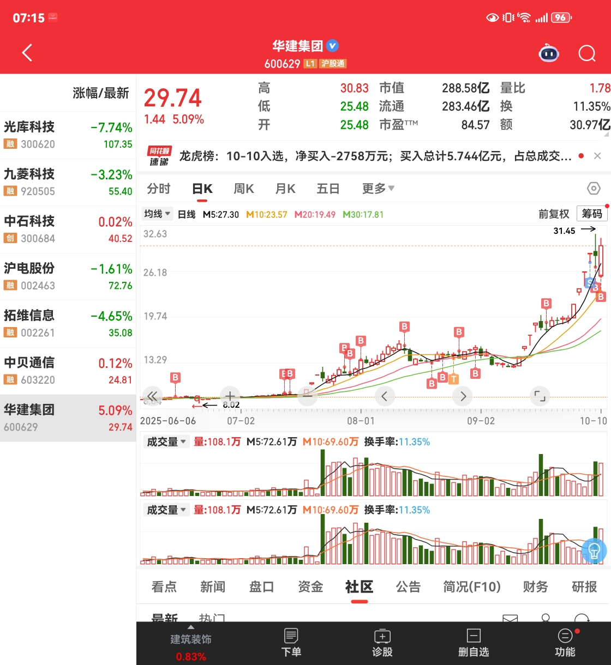Open 资金 capital flow tab

pos(310,587)
